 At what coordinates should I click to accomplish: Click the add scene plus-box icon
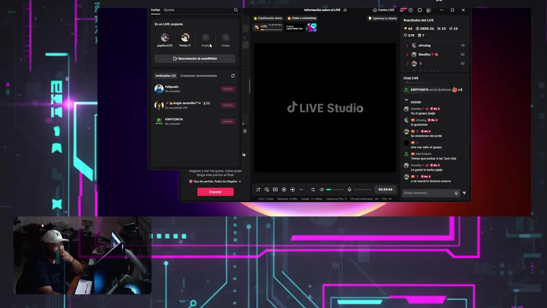(275, 190)
